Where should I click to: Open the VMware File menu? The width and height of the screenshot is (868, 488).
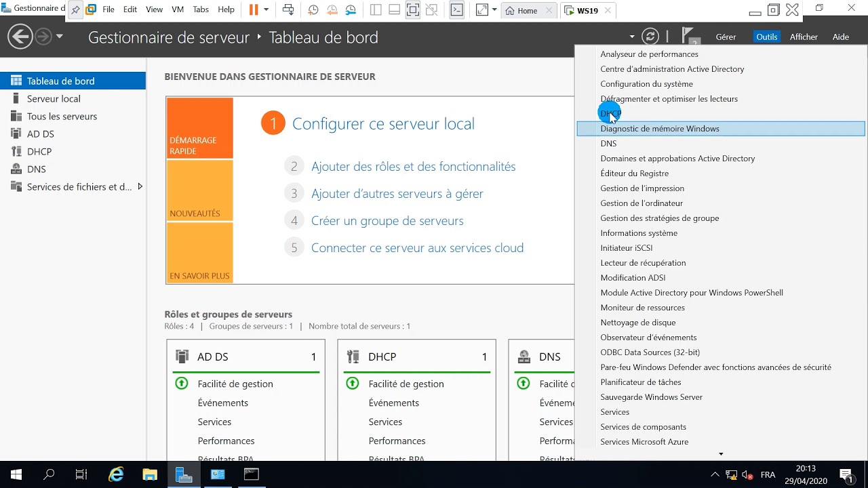click(x=108, y=10)
